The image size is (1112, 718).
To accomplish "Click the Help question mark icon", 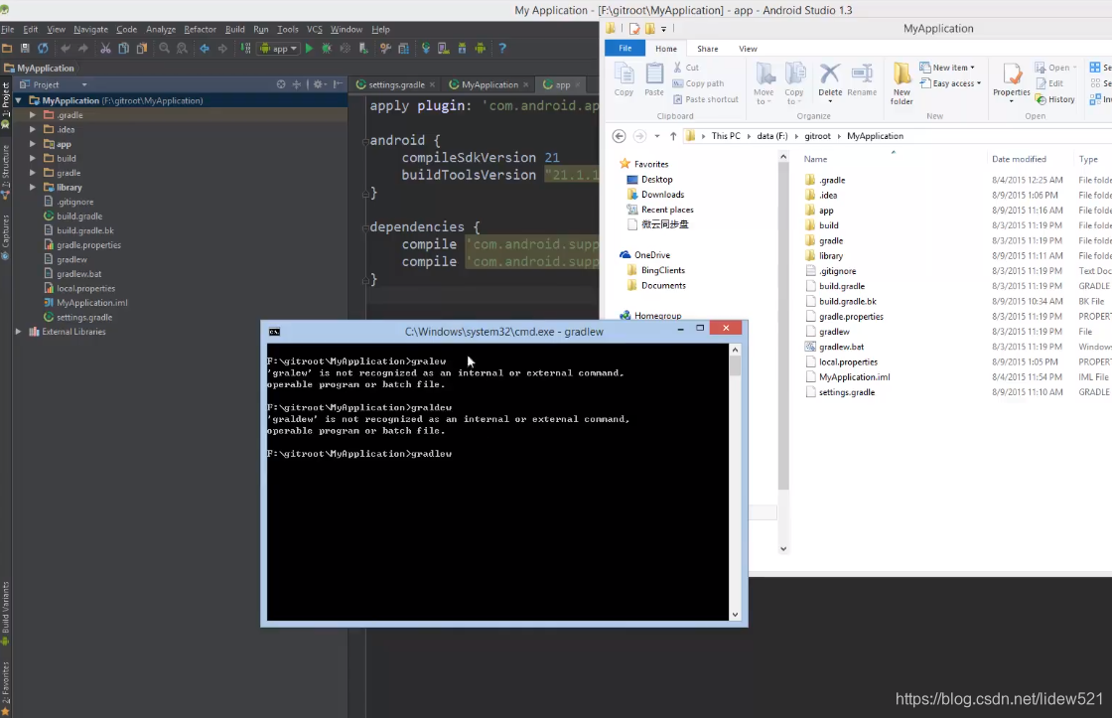I will pyautogui.click(x=502, y=49).
